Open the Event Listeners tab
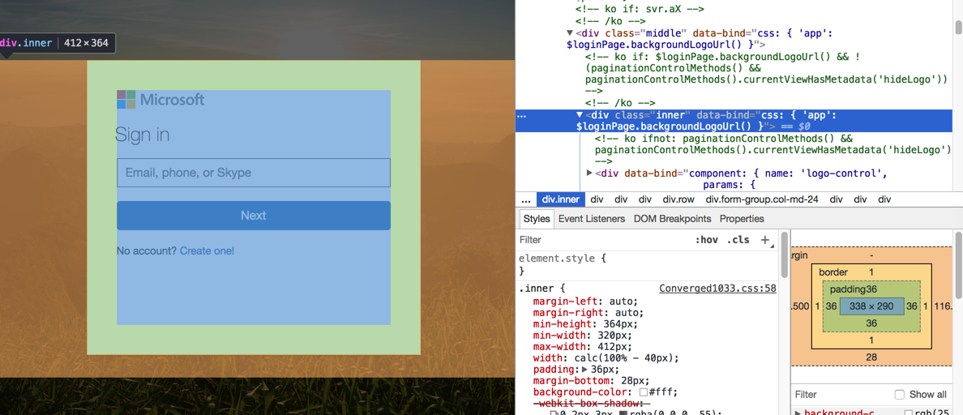This screenshot has height=415, width=963. click(592, 219)
